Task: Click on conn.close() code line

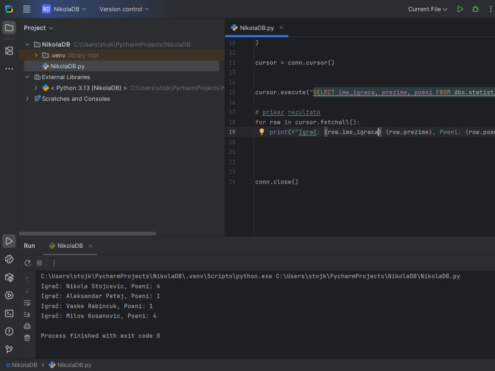Action: [x=277, y=182]
